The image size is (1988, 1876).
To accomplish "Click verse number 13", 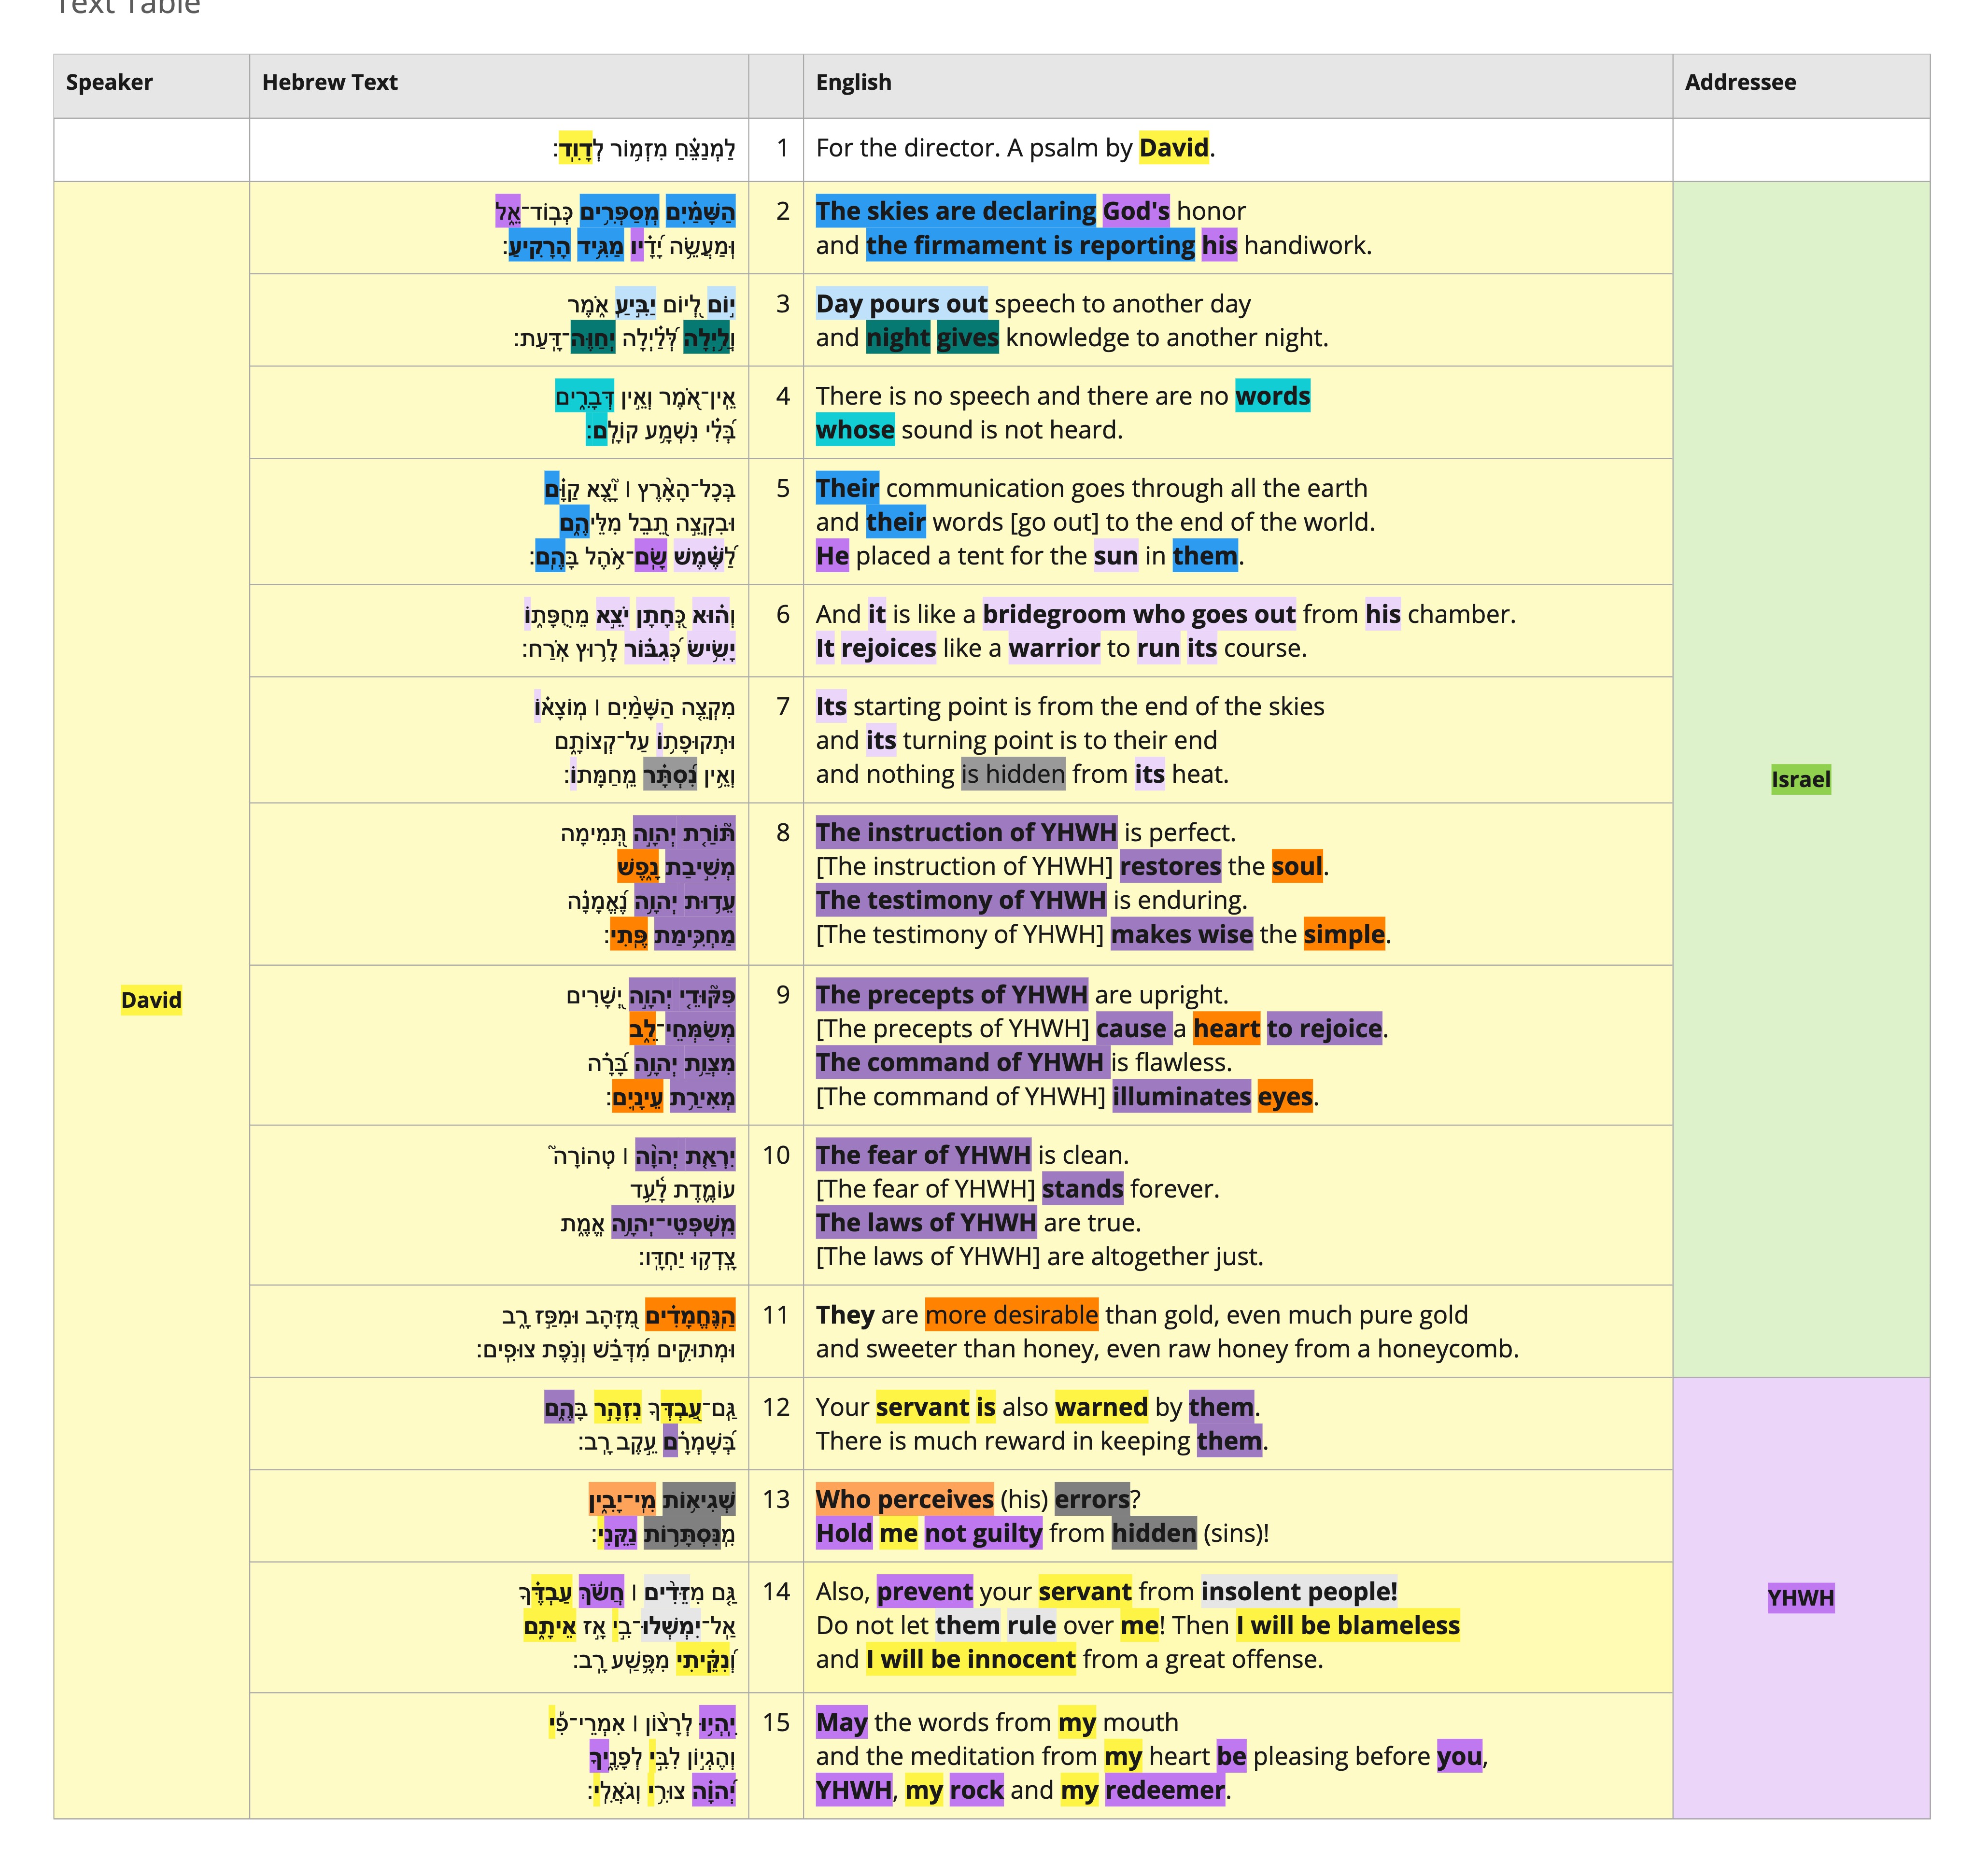I will pos(776,1499).
